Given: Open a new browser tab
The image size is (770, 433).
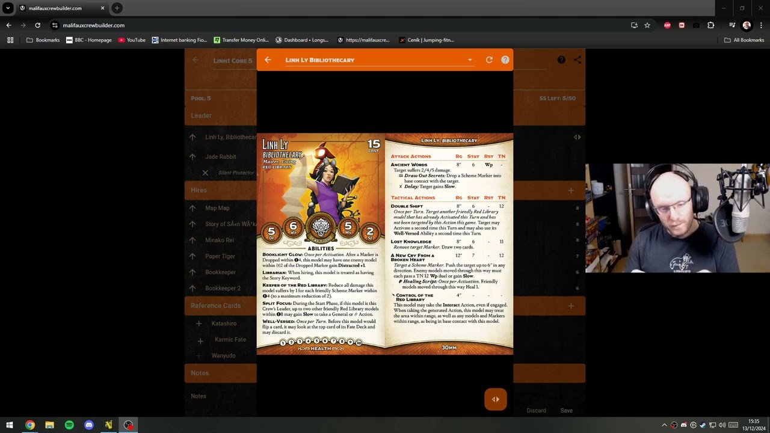Looking at the screenshot, I should 117,8.
